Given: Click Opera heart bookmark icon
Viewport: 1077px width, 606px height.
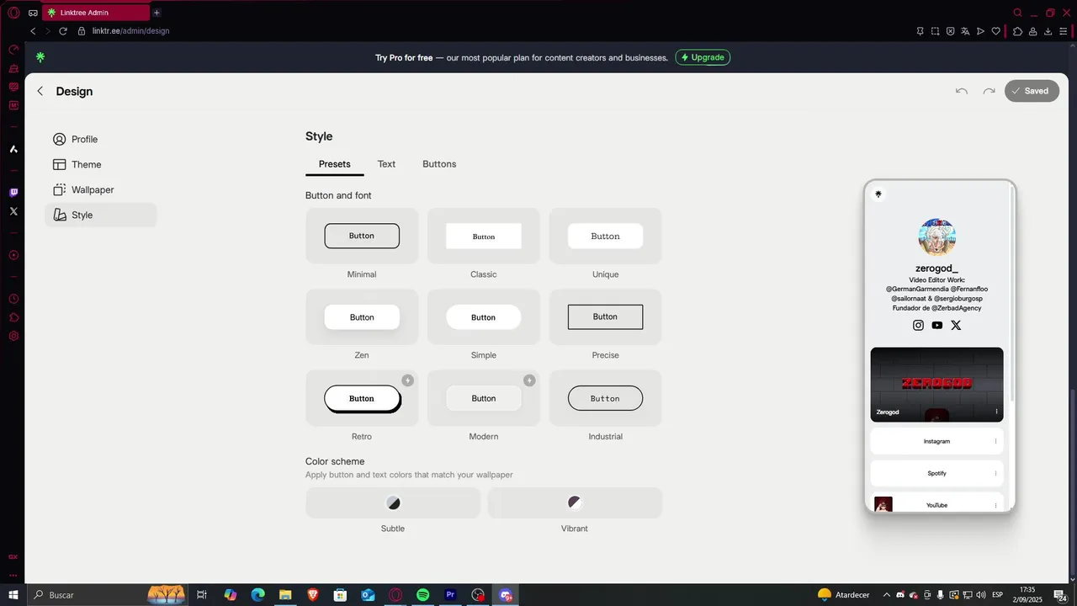Looking at the screenshot, I should coord(995,31).
